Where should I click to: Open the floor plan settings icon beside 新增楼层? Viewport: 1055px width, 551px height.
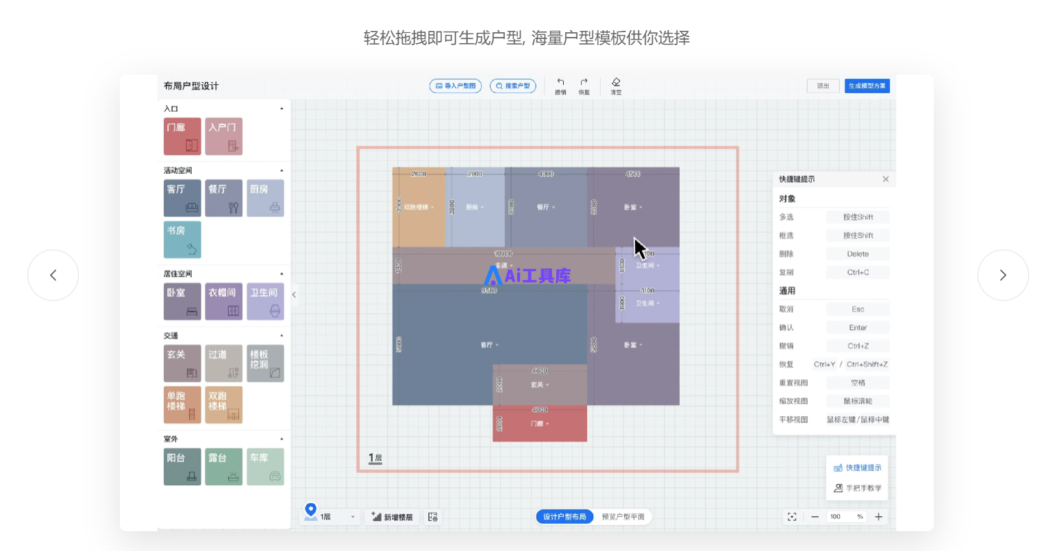point(433,517)
